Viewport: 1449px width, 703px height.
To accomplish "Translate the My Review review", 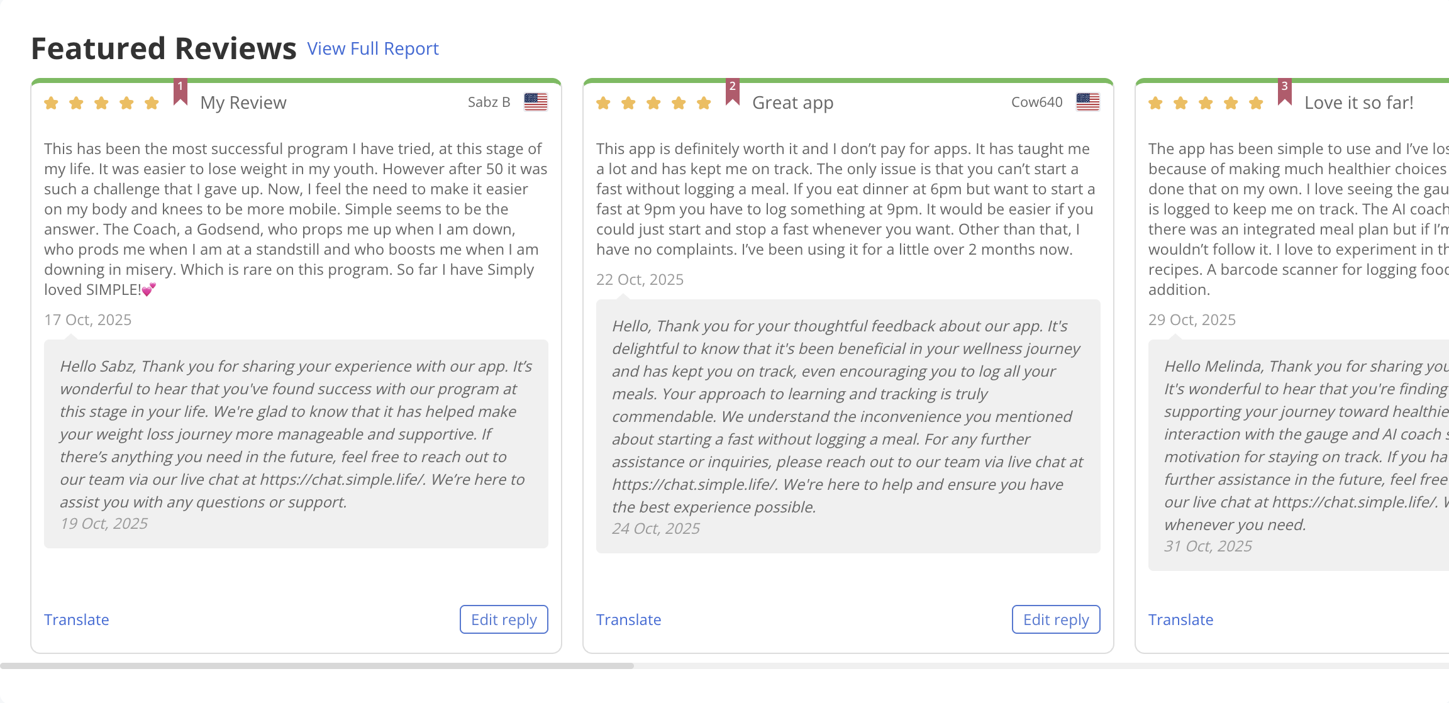I will 77,619.
